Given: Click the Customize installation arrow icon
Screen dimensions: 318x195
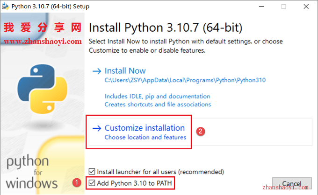Looking at the screenshot, I should (x=97, y=128).
